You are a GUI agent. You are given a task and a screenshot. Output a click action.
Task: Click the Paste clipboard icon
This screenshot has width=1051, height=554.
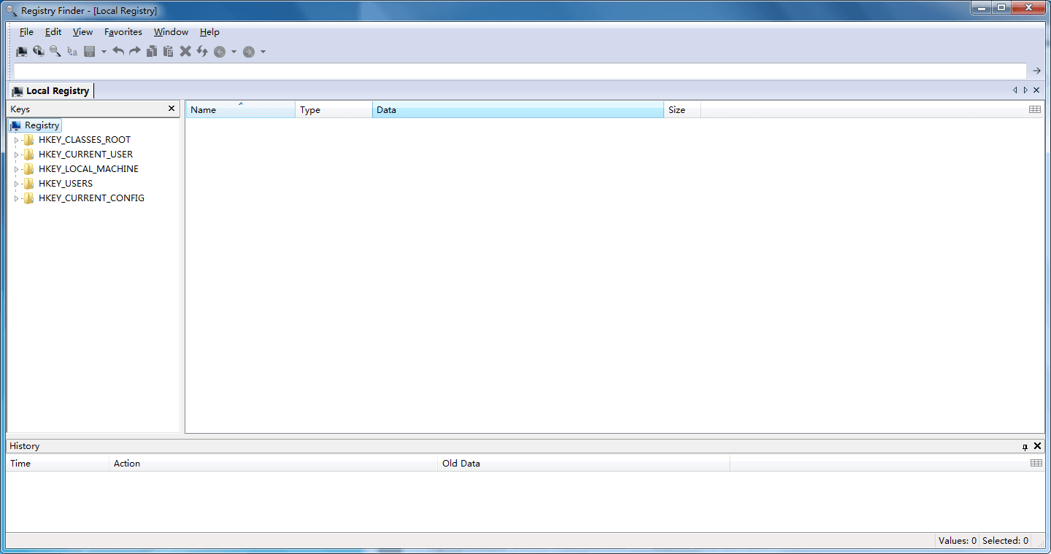[169, 51]
